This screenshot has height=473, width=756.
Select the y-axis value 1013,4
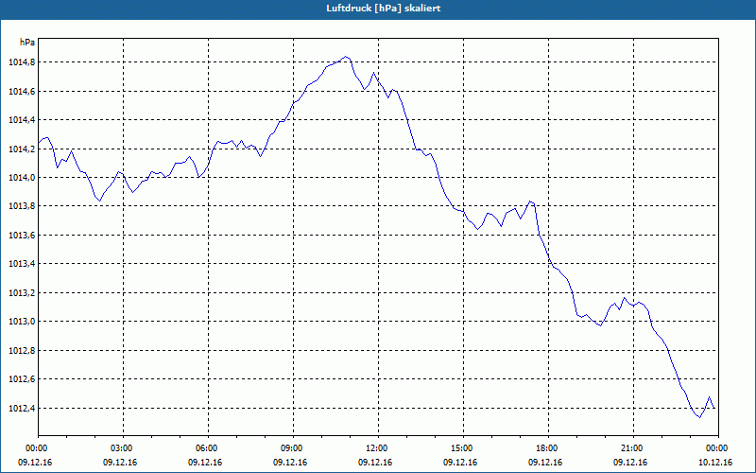[22, 264]
